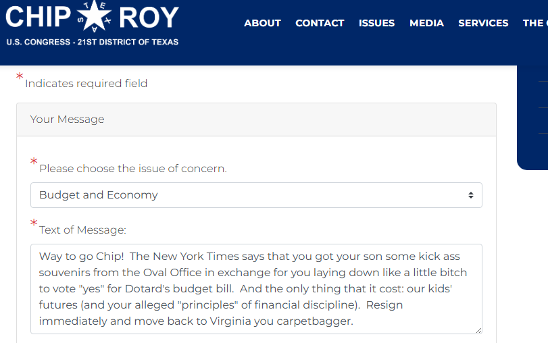Click the Your Message panel header
Screen dimensions: 548x343
[256, 120]
